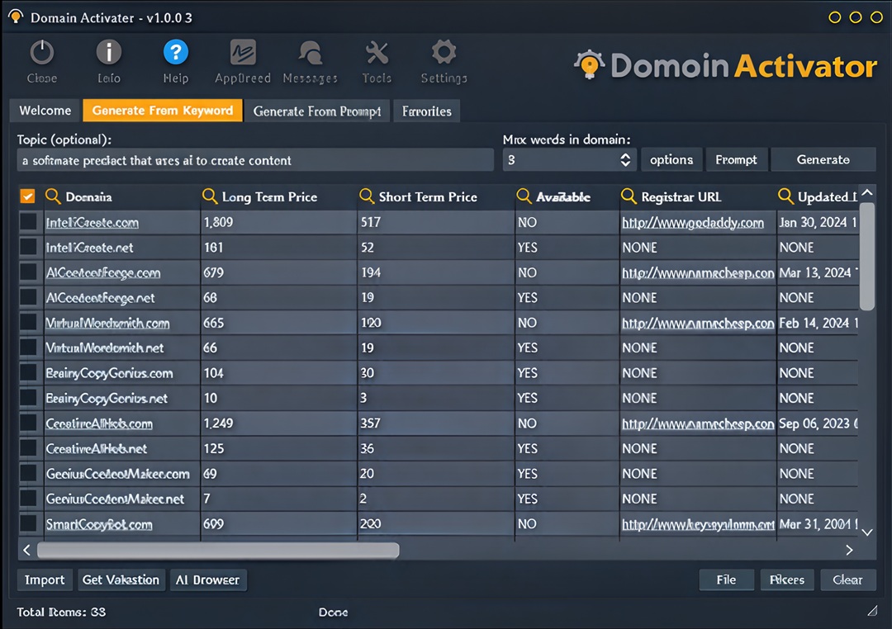Viewport: 892px width, 629px height.
Task: Click the window resize grip icon
Action: [872, 610]
